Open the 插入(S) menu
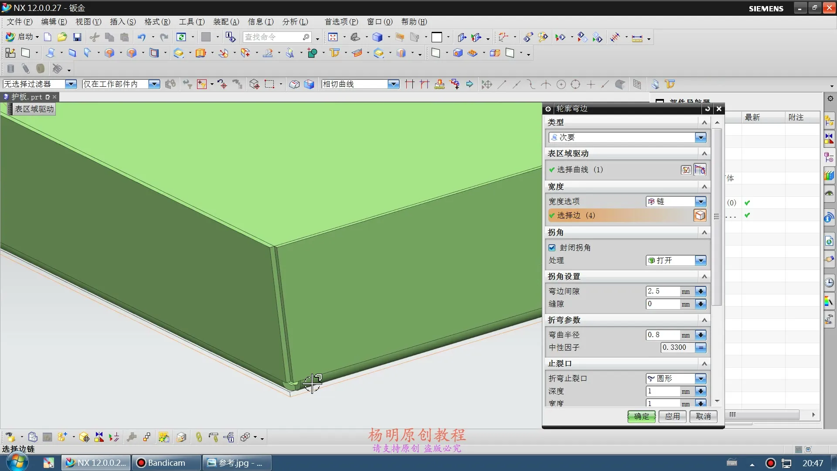 [x=122, y=22]
